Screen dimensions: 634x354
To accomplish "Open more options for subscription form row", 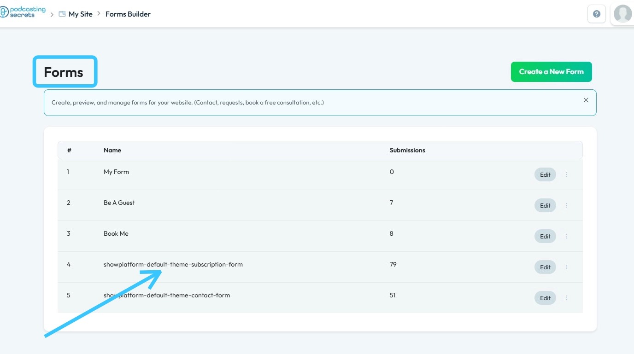I will 567,267.
